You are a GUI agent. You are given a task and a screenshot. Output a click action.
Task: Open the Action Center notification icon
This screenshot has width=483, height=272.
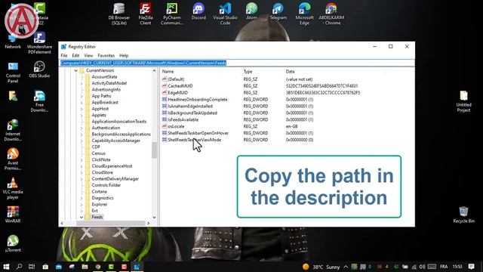click(471, 267)
